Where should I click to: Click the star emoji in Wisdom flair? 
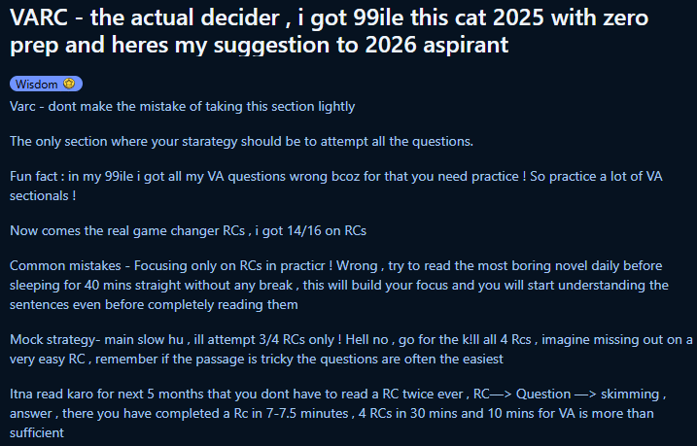[x=69, y=84]
